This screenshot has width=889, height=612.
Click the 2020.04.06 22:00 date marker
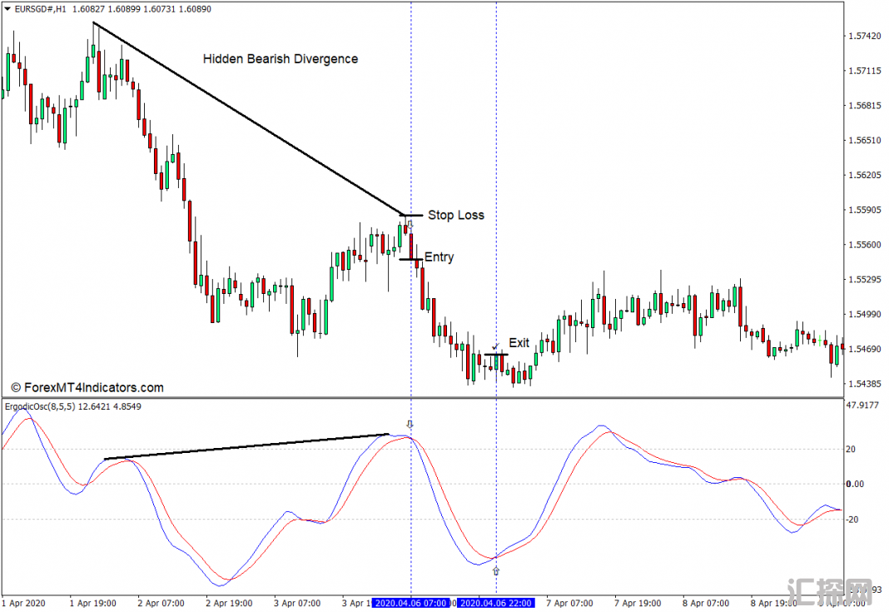[x=496, y=603]
